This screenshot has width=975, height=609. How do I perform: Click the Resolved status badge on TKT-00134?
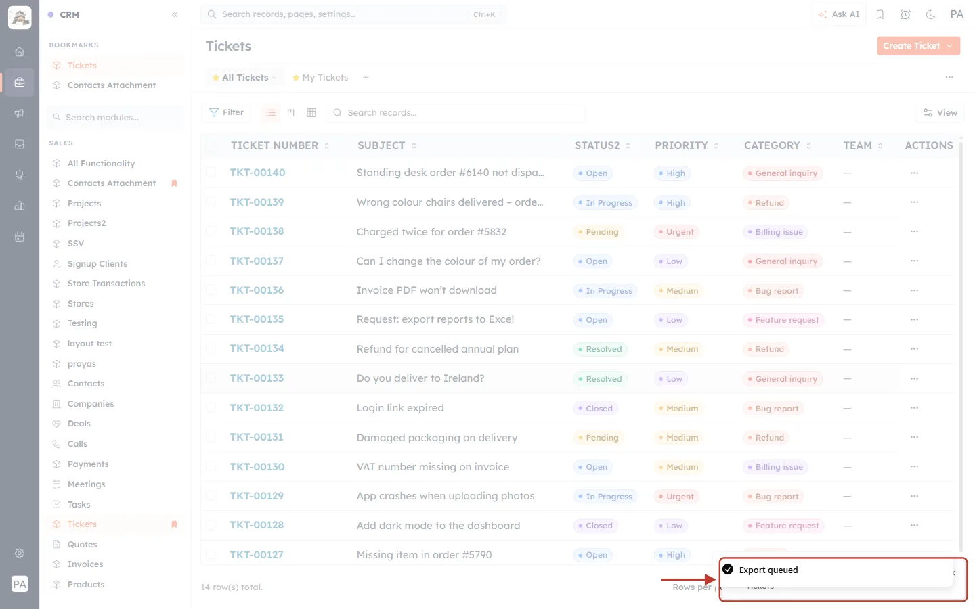point(600,349)
